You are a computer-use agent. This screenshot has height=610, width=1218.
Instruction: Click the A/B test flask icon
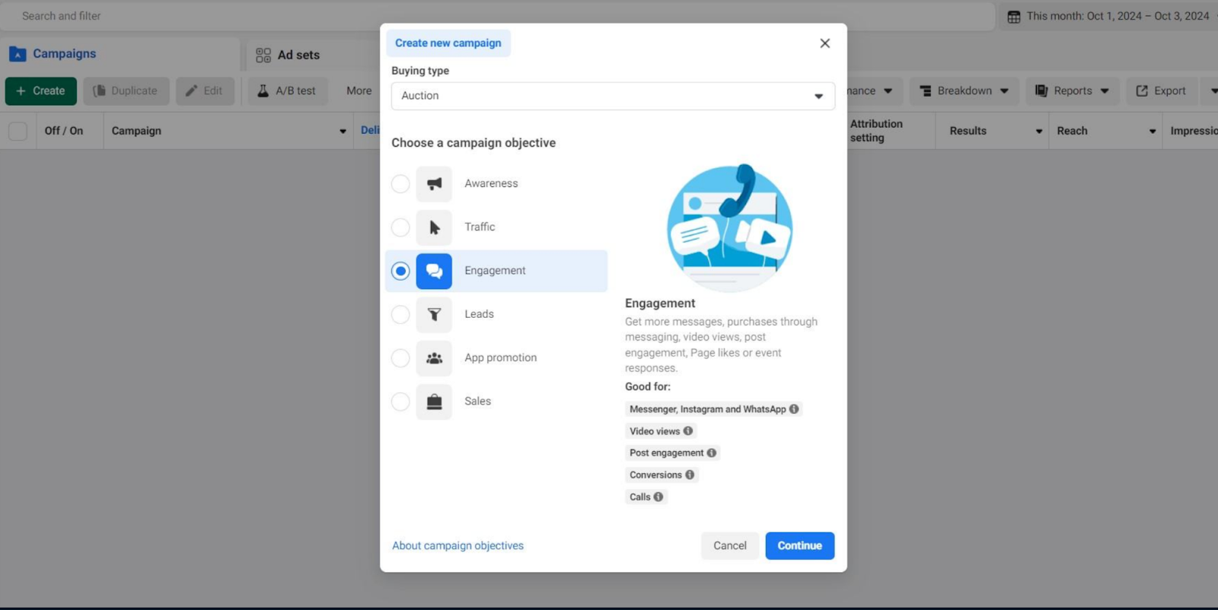(263, 91)
